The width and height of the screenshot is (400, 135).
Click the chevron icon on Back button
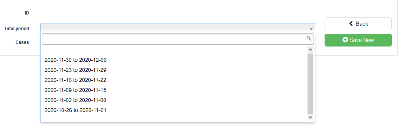coord(351,23)
